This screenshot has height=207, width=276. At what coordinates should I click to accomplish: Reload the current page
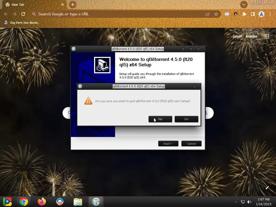pyautogui.click(x=23, y=14)
